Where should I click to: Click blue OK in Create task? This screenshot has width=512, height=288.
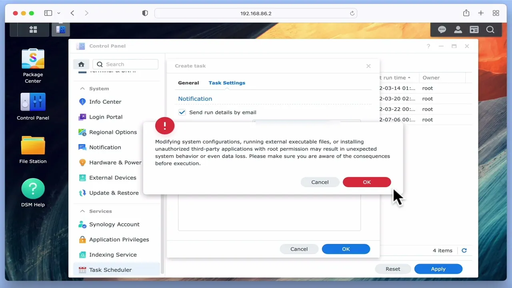346,249
